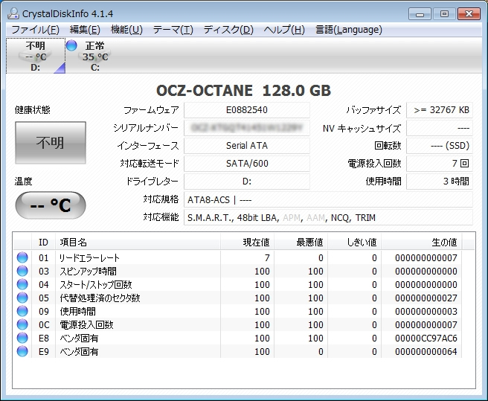Click raw value 000000000064
This screenshot has height=401, width=488.
pos(426,351)
